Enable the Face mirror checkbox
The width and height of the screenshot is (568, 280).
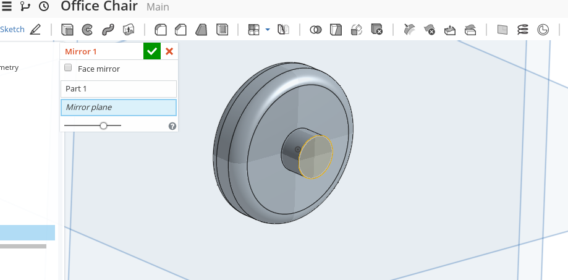[x=69, y=69]
